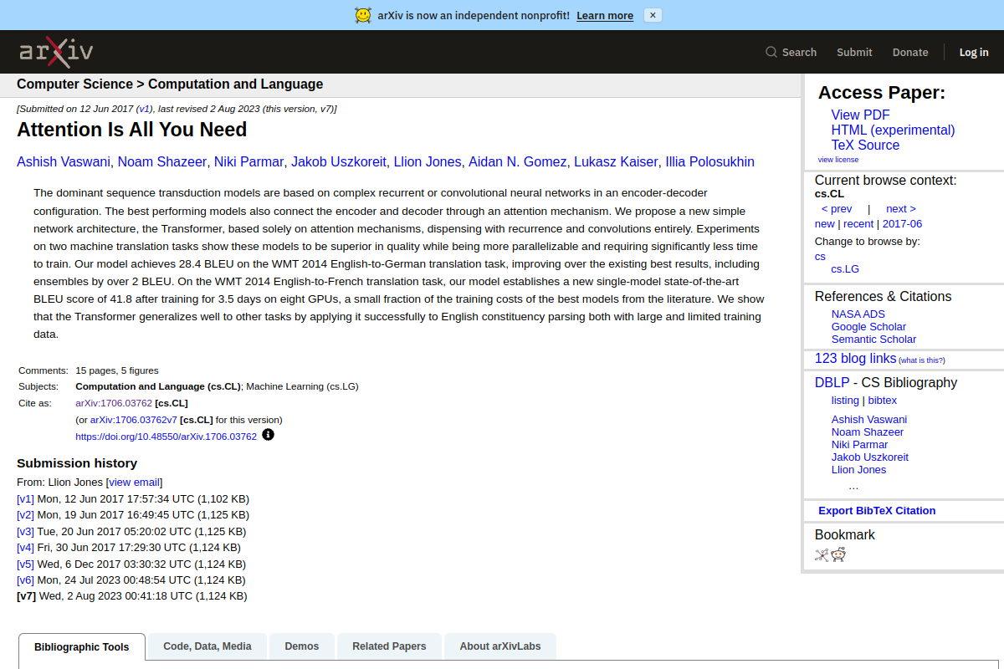Open Semantic Scholar citations
This screenshot has width=1004, height=669.
tap(873, 339)
